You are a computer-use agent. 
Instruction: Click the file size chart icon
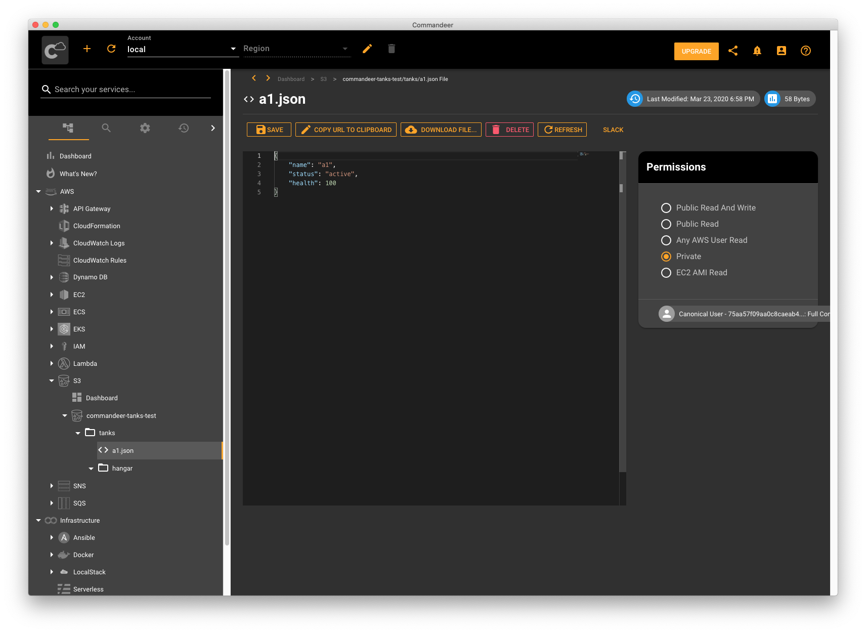coord(772,99)
